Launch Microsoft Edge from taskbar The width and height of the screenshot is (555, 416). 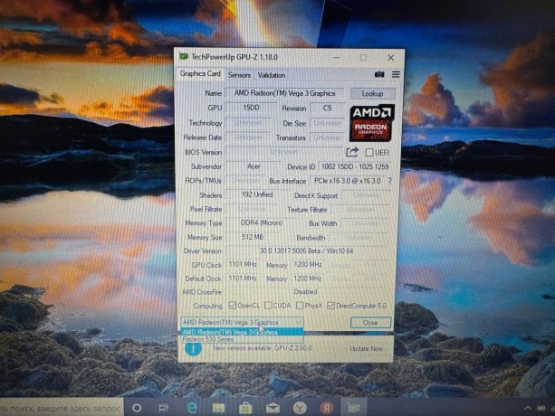pyautogui.click(x=192, y=408)
